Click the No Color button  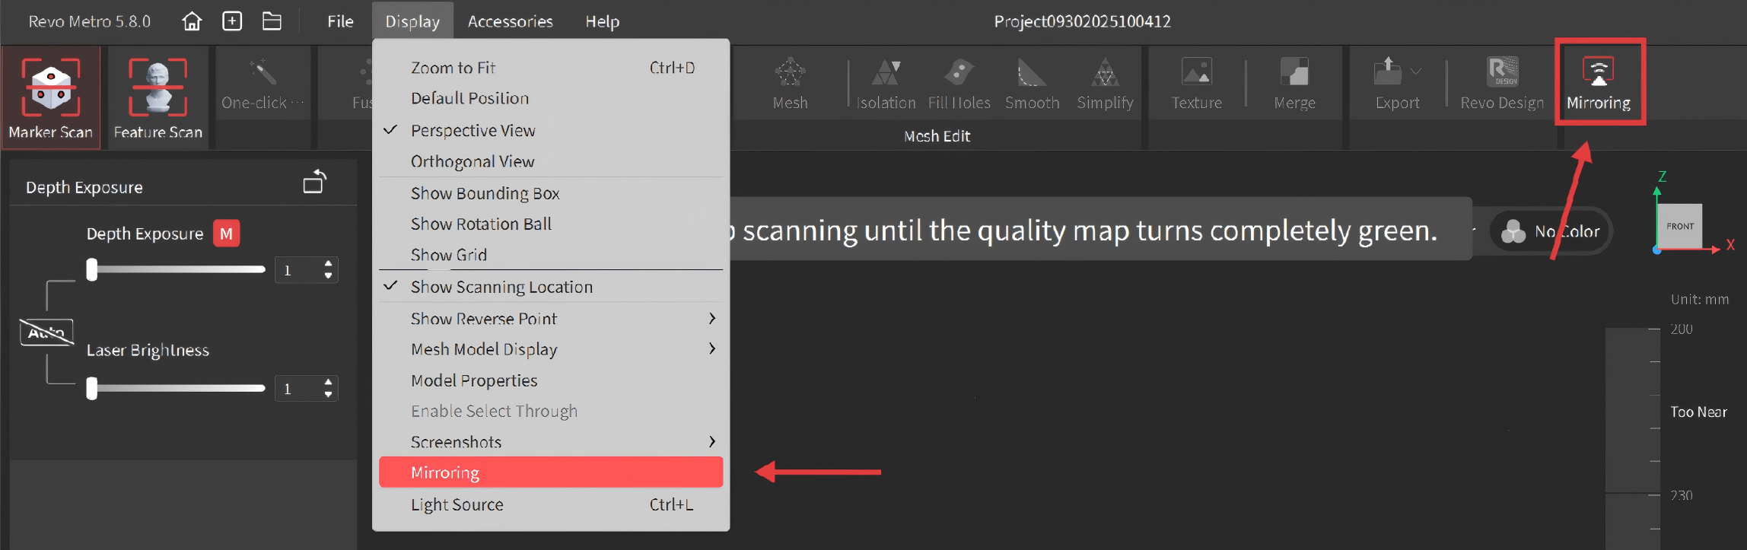(1553, 231)
